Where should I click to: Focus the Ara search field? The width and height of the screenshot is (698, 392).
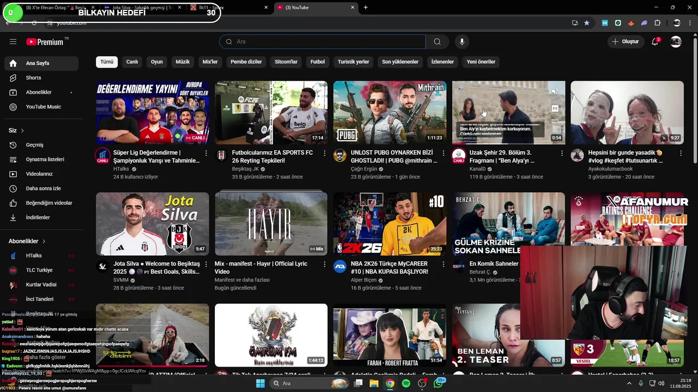(323, 41)
